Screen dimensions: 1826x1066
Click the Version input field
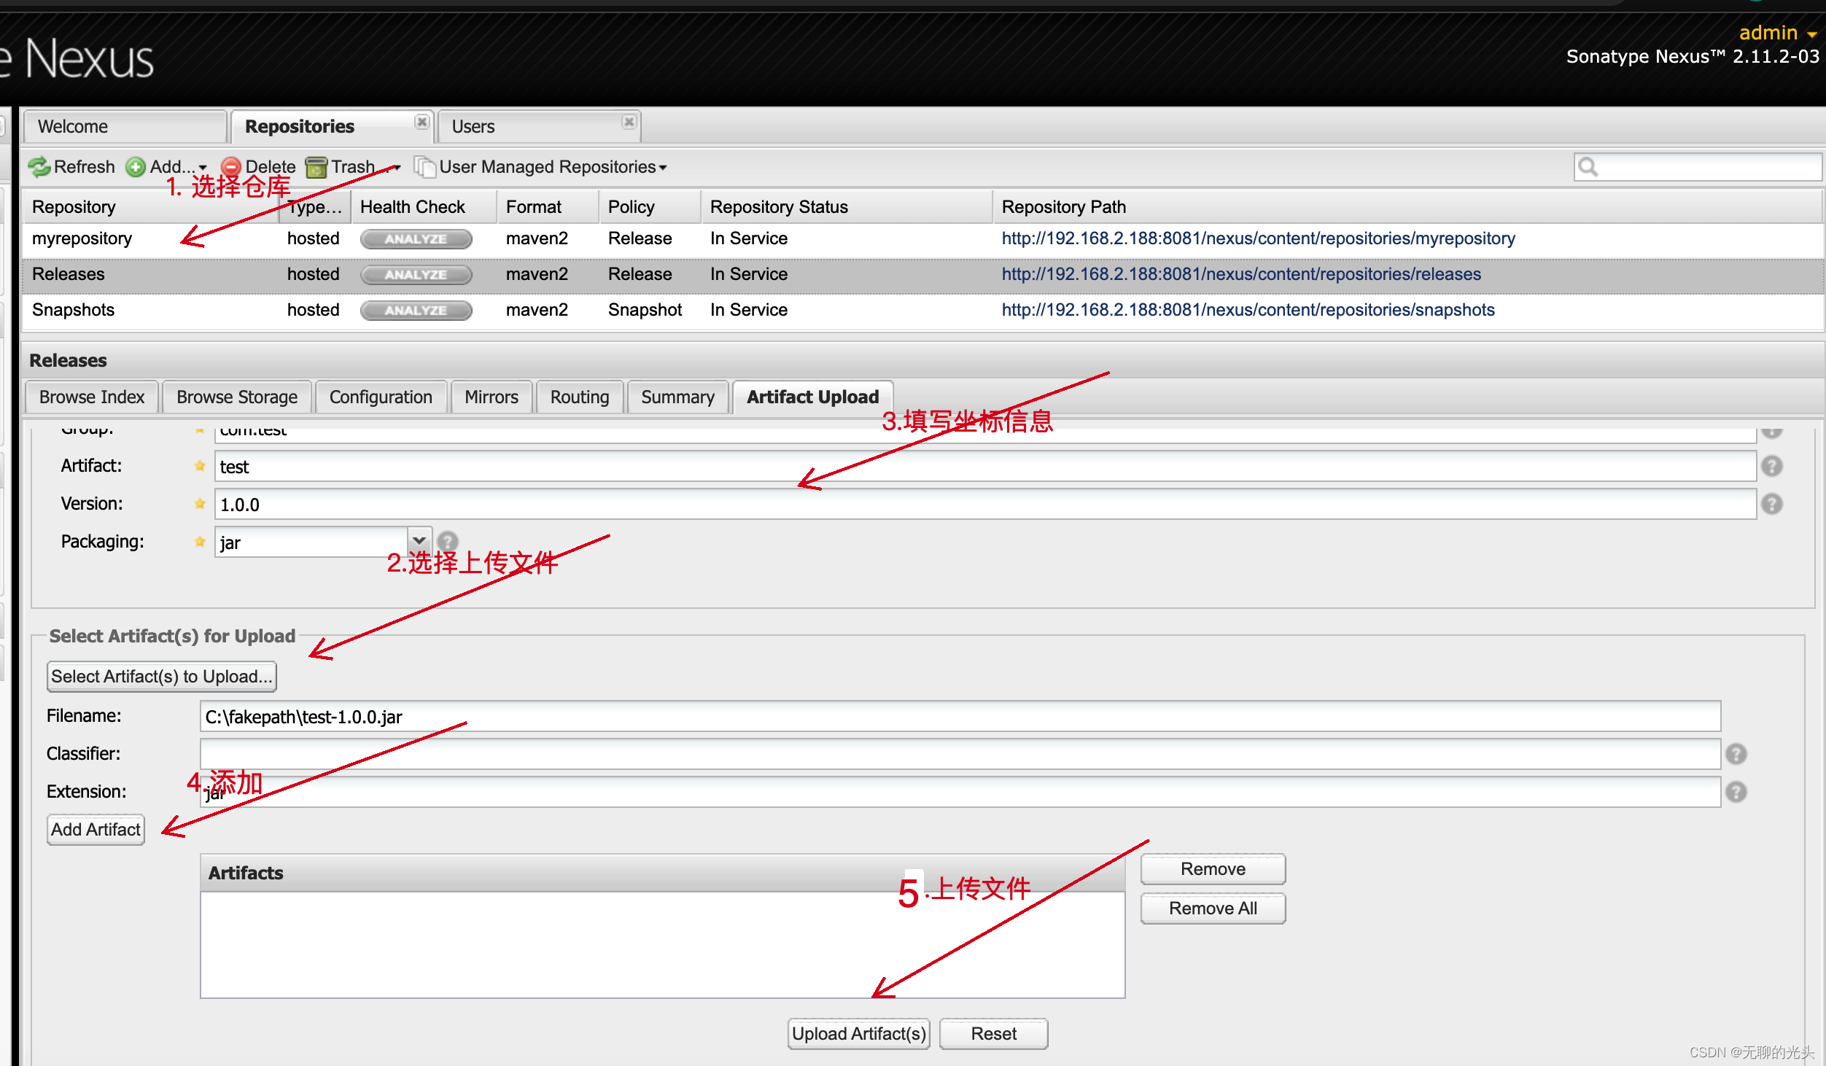coord(985,505)
